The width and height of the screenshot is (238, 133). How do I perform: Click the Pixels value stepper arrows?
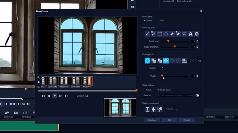tap(198, 76)
